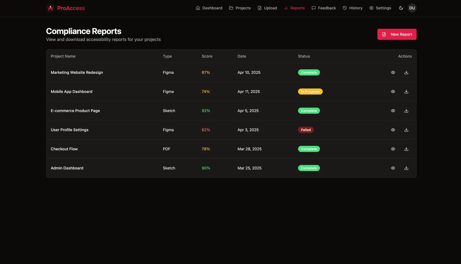
Task: Click the Type column header
Action: [167, 56]
